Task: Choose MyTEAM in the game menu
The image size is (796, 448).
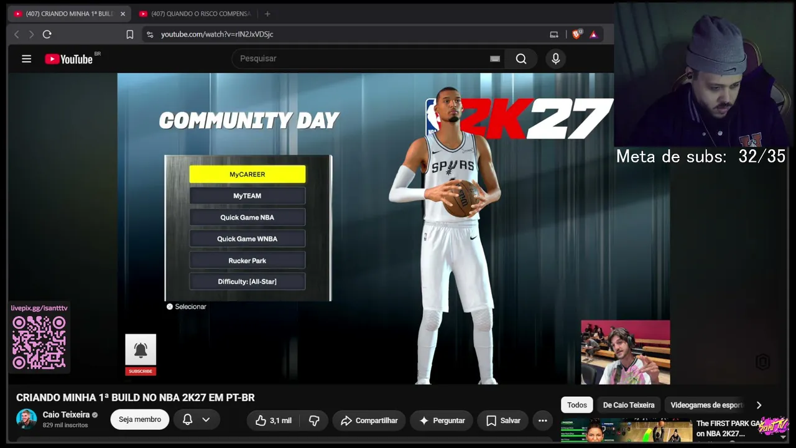Action: [x=248, y=196]
